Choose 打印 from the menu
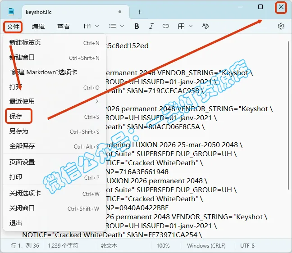Image resolution: width=292 pixels, height=253 pixels. click(55, 177)
